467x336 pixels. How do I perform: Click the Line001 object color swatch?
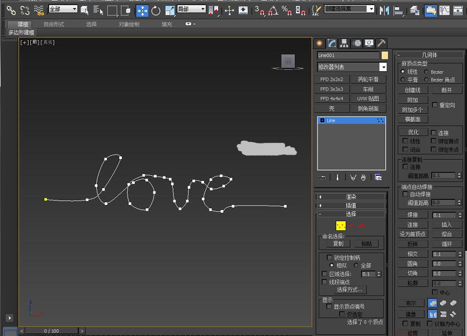[x=383, y=55]
